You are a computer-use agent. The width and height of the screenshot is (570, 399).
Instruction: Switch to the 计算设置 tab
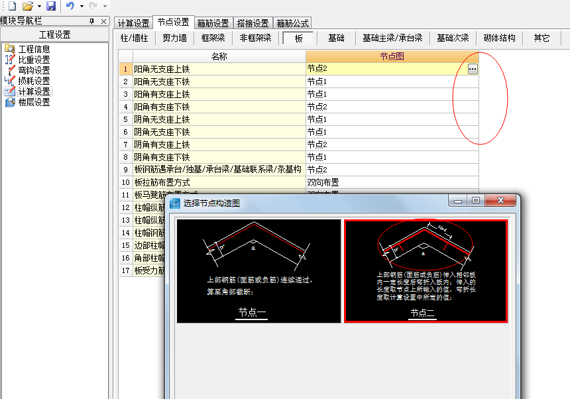(x=133, y=23)
